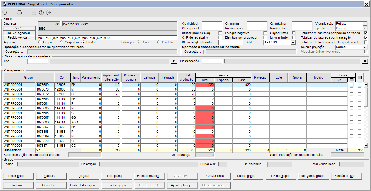Click the app icon in title bar
The image size is (371, 191).
pos(4,4)
